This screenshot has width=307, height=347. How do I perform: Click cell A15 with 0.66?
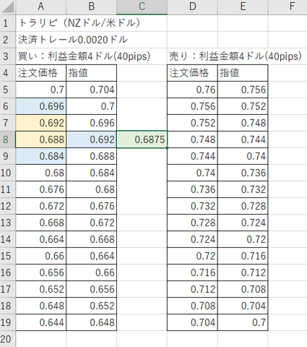(x=41, y=256)
